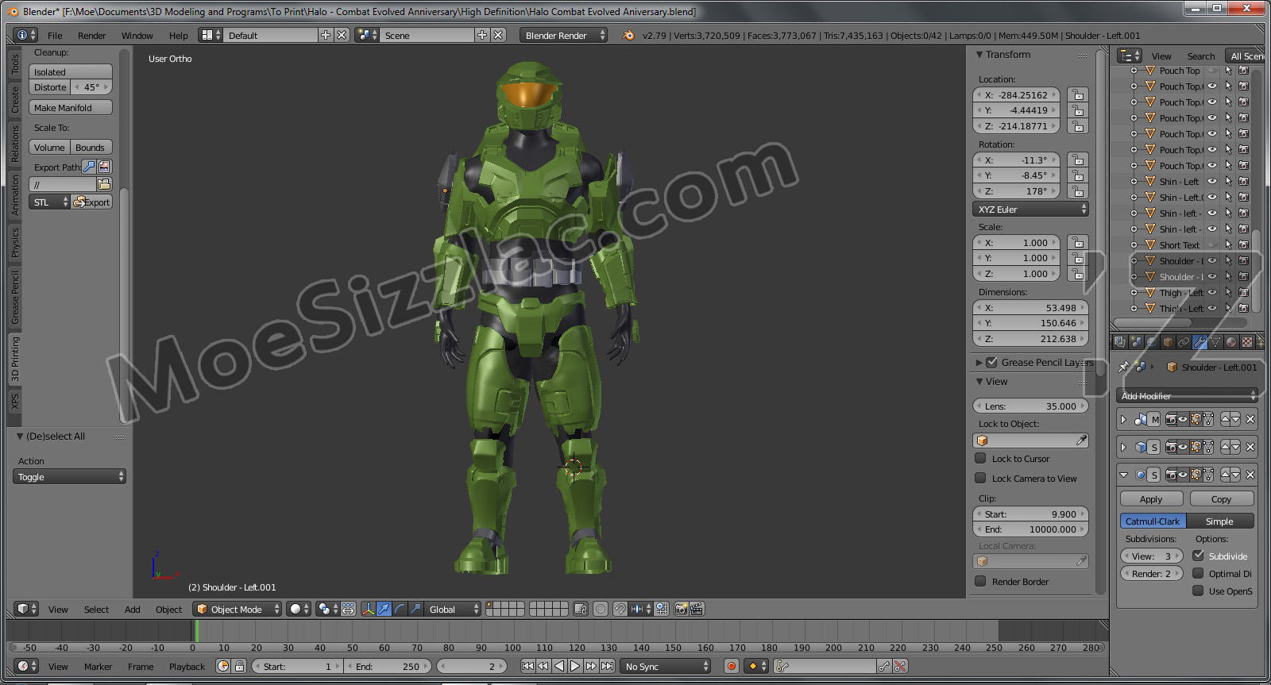Click the translate manipulator arrow icon
Image resolution: width=1271 pixels, height=685 pixels.
(384, 610)
